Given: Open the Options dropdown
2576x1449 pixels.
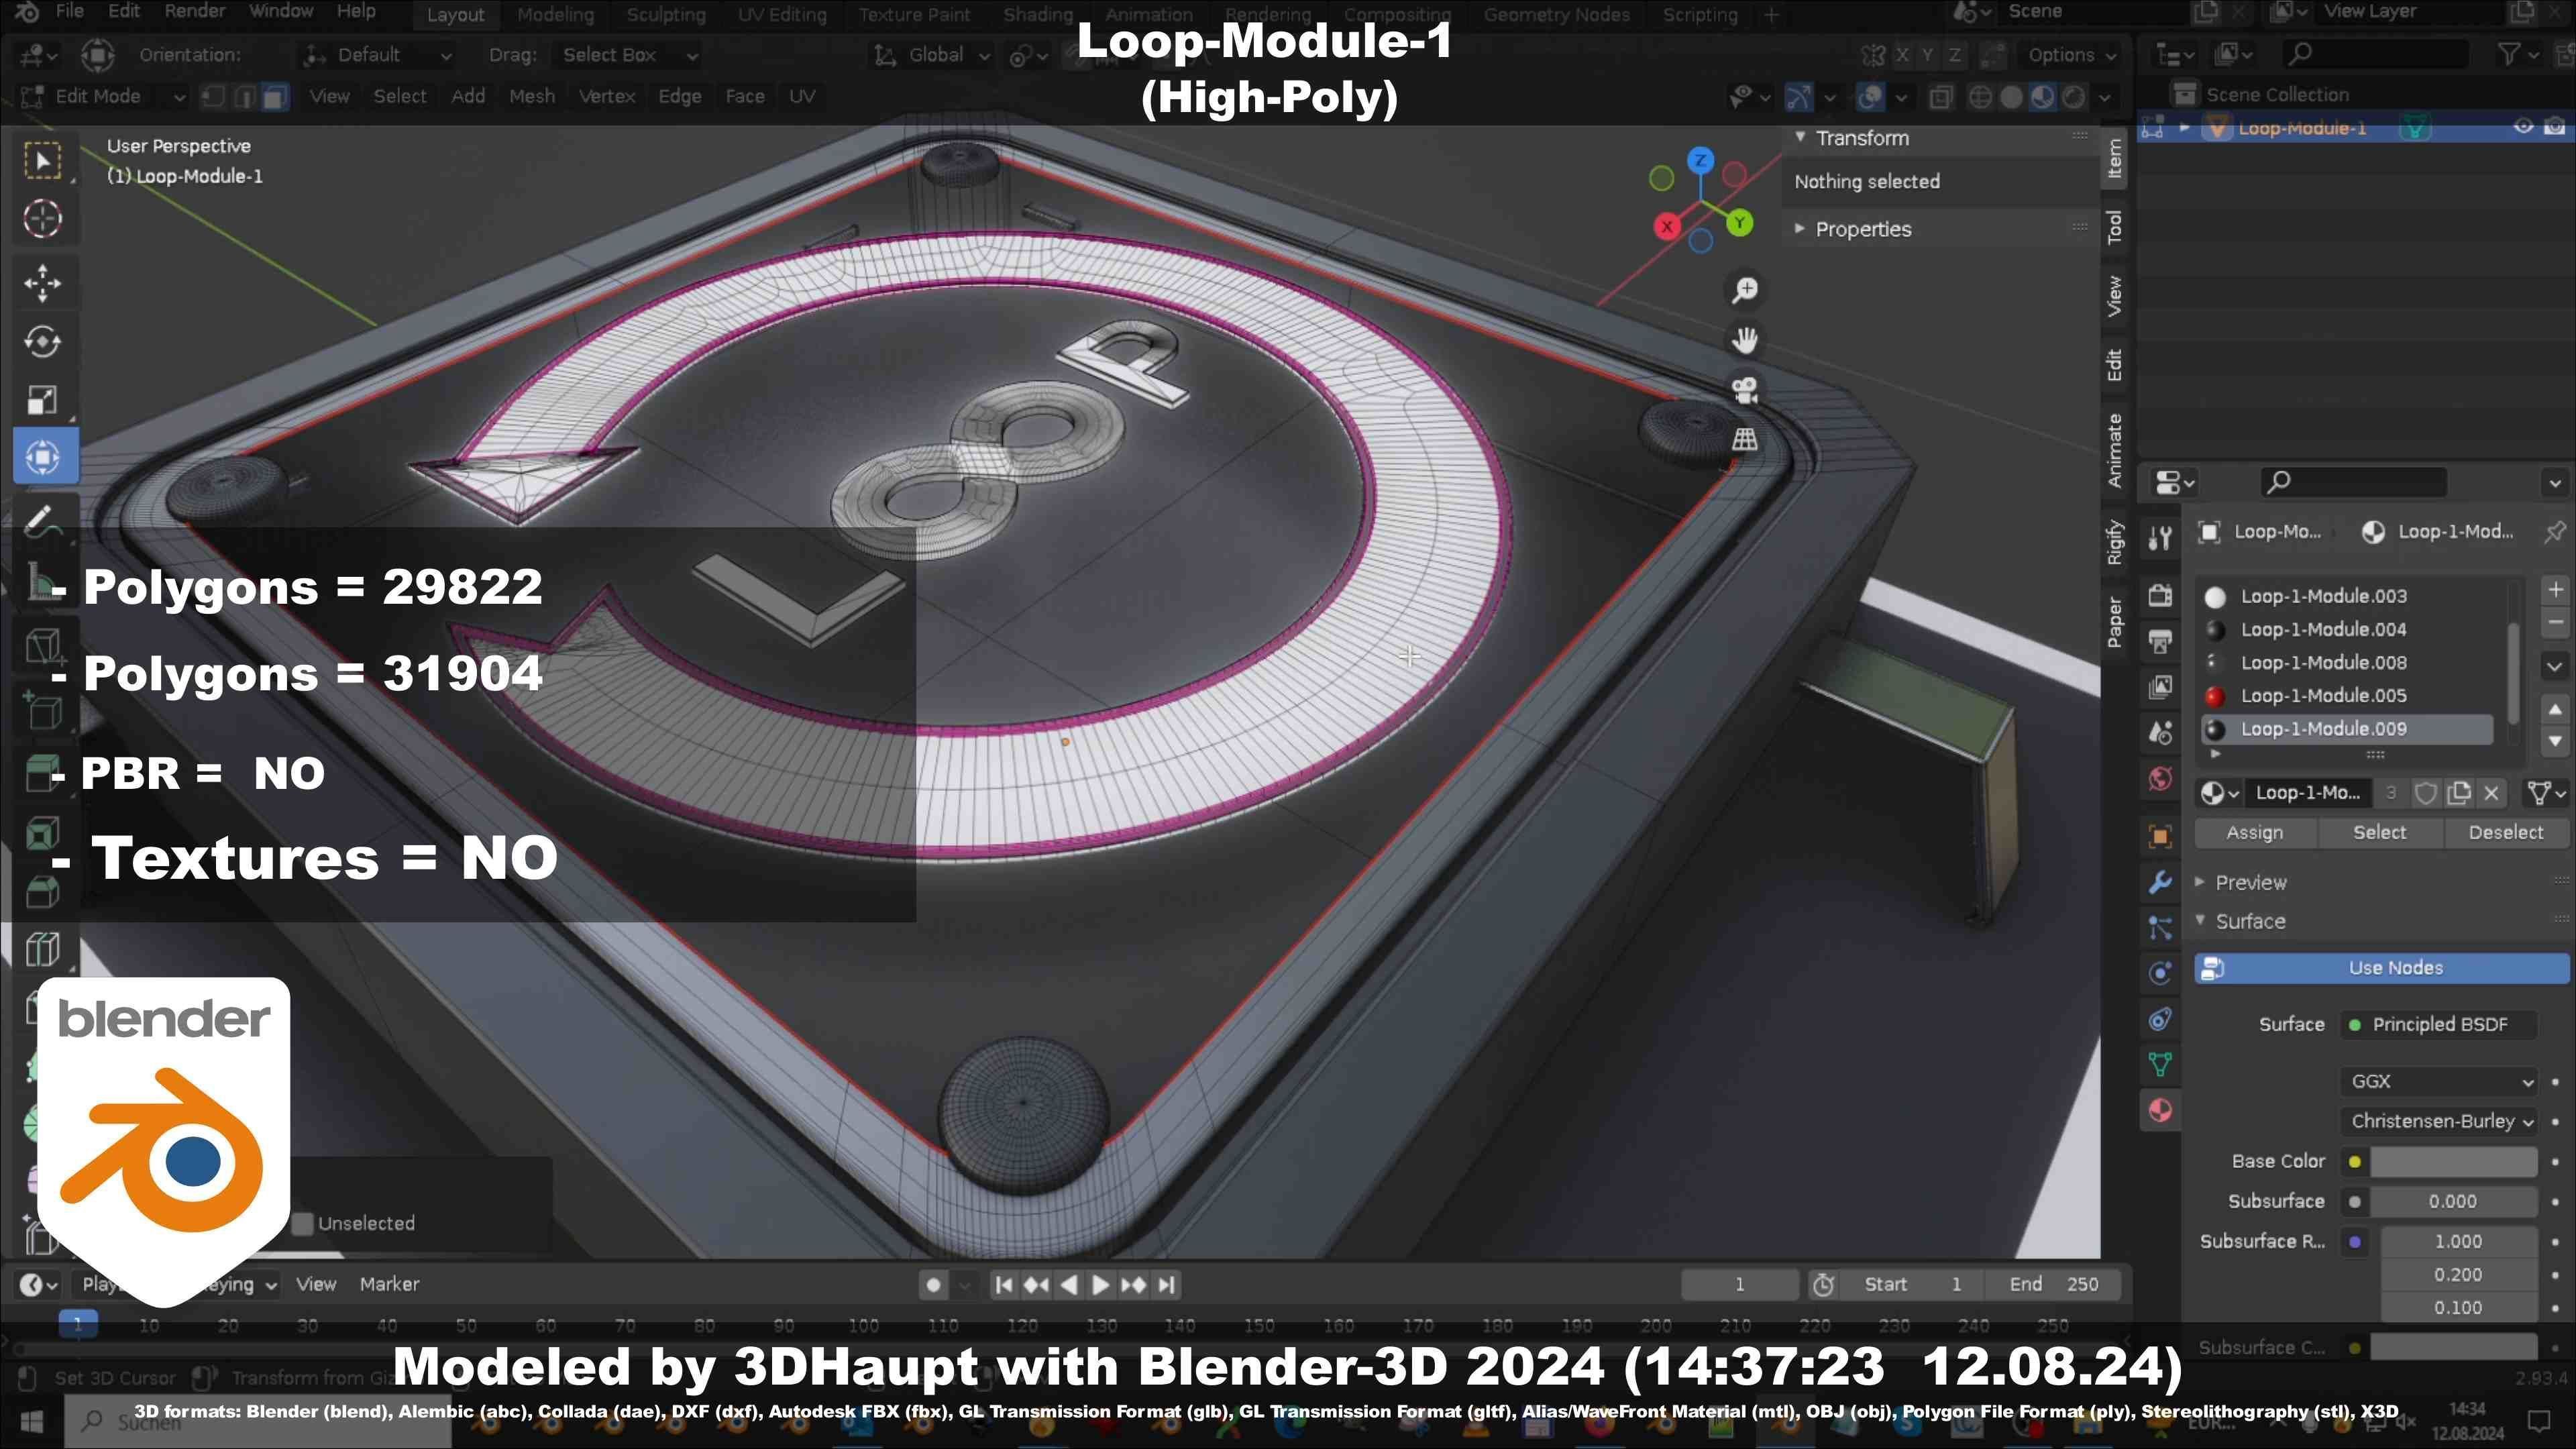Looking at the screenshot, I should [2071, 55].
